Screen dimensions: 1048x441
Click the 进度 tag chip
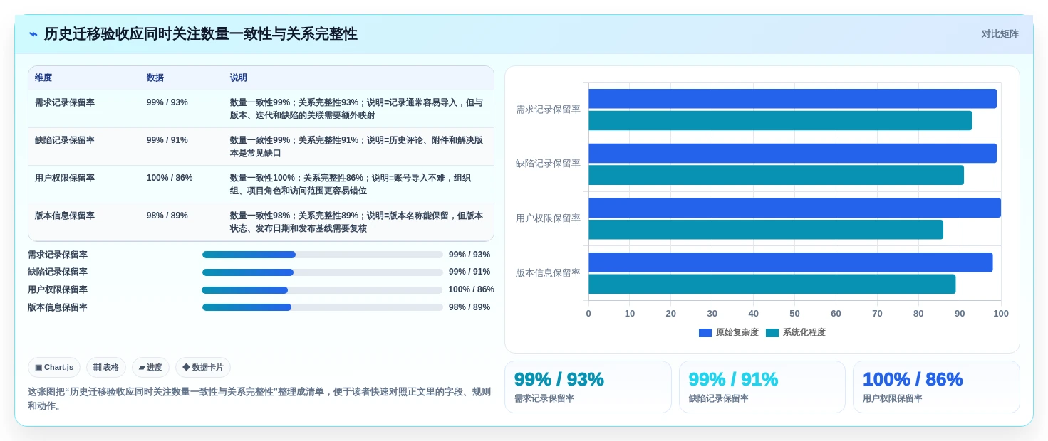[x=150, y=367]
